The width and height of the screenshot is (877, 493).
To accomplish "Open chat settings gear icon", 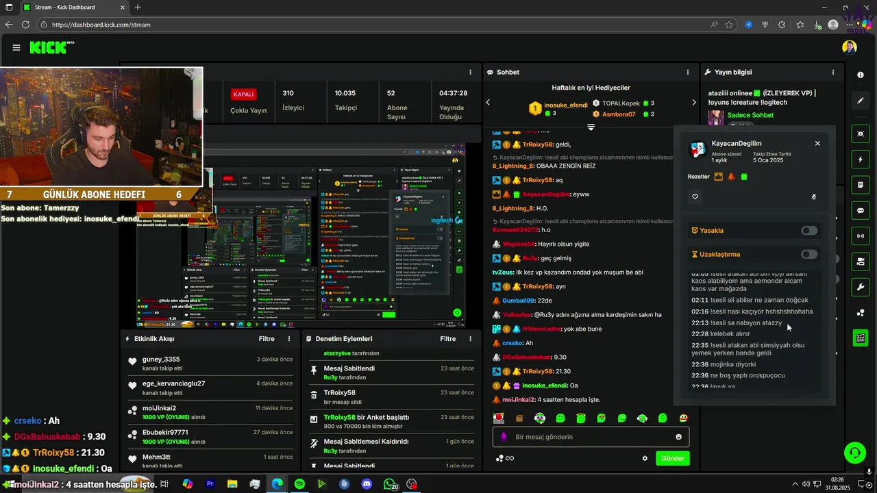I will (645, 458).
